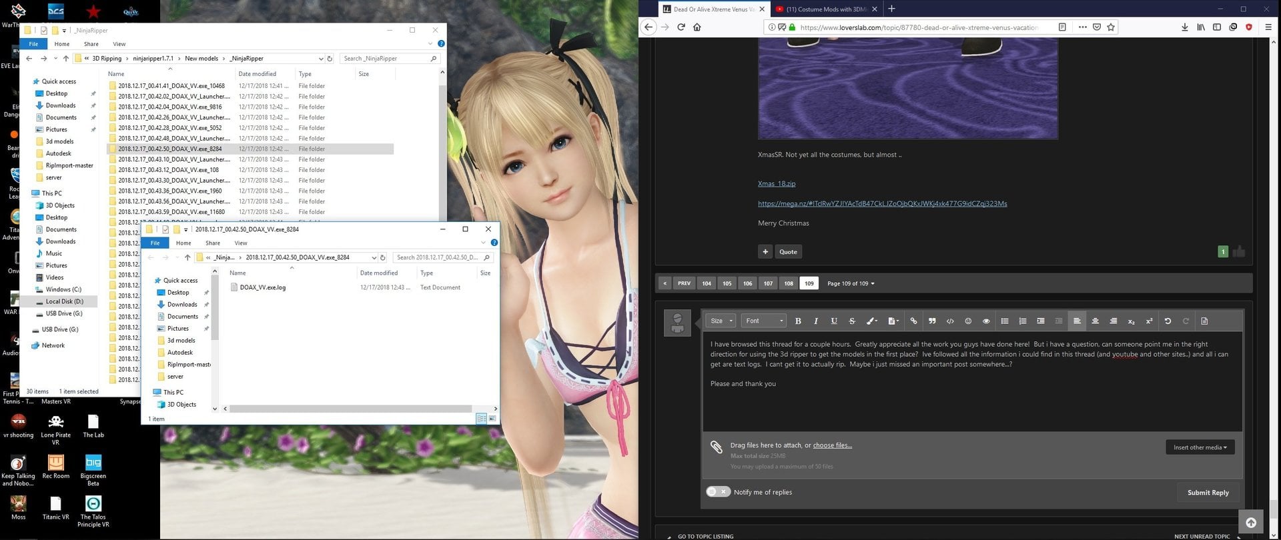Viewport: 1281px width, 540px height.
Task: Open a new Firefox tab
Action: (x=891, y=9)
